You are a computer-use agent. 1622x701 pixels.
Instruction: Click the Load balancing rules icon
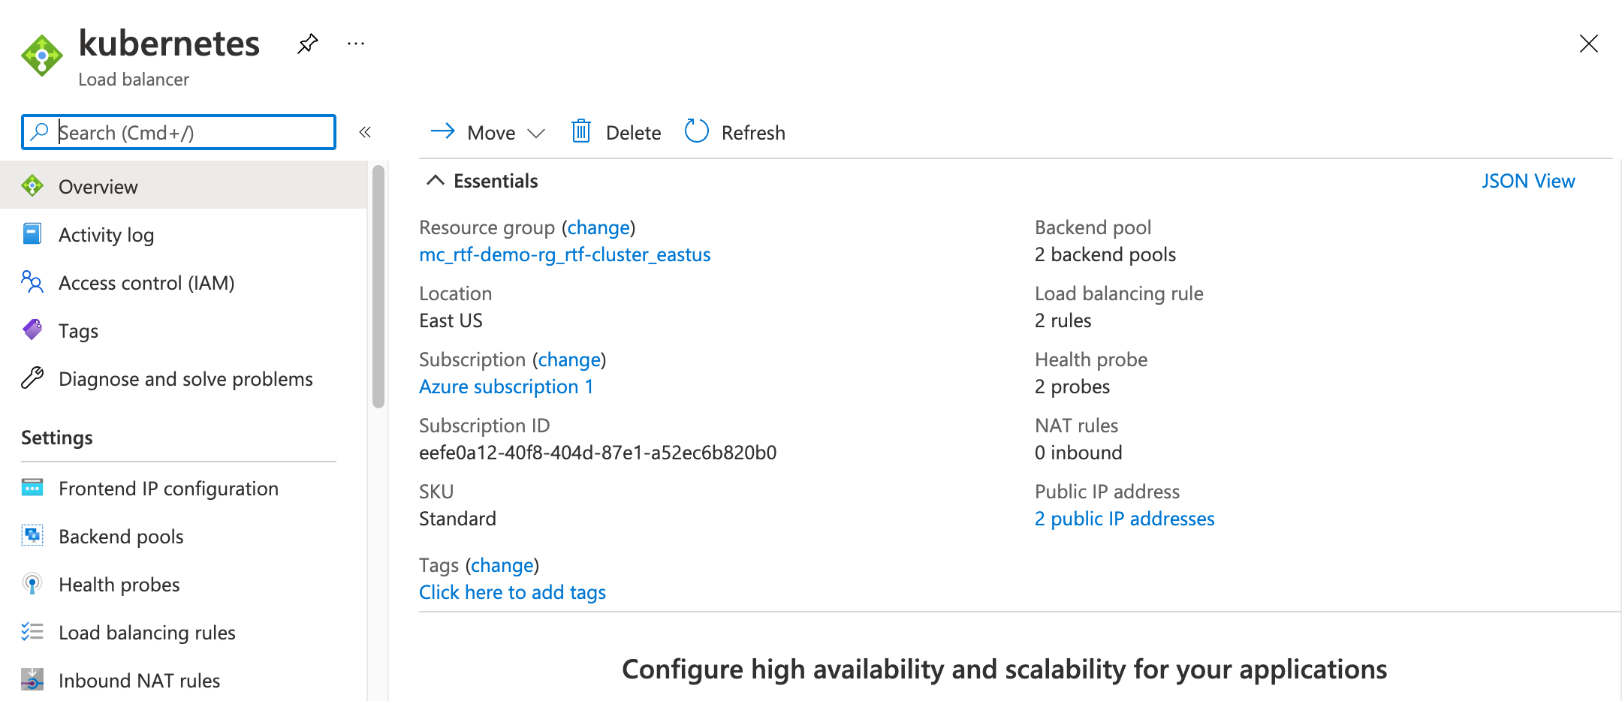pyautogui.click(x=32, y=631)
